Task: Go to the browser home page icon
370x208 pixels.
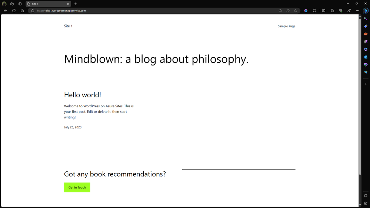Action: pos(23,11)
